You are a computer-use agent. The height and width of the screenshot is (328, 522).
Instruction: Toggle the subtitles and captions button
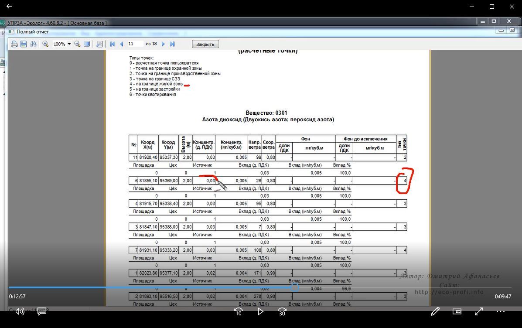pos(42,311)
